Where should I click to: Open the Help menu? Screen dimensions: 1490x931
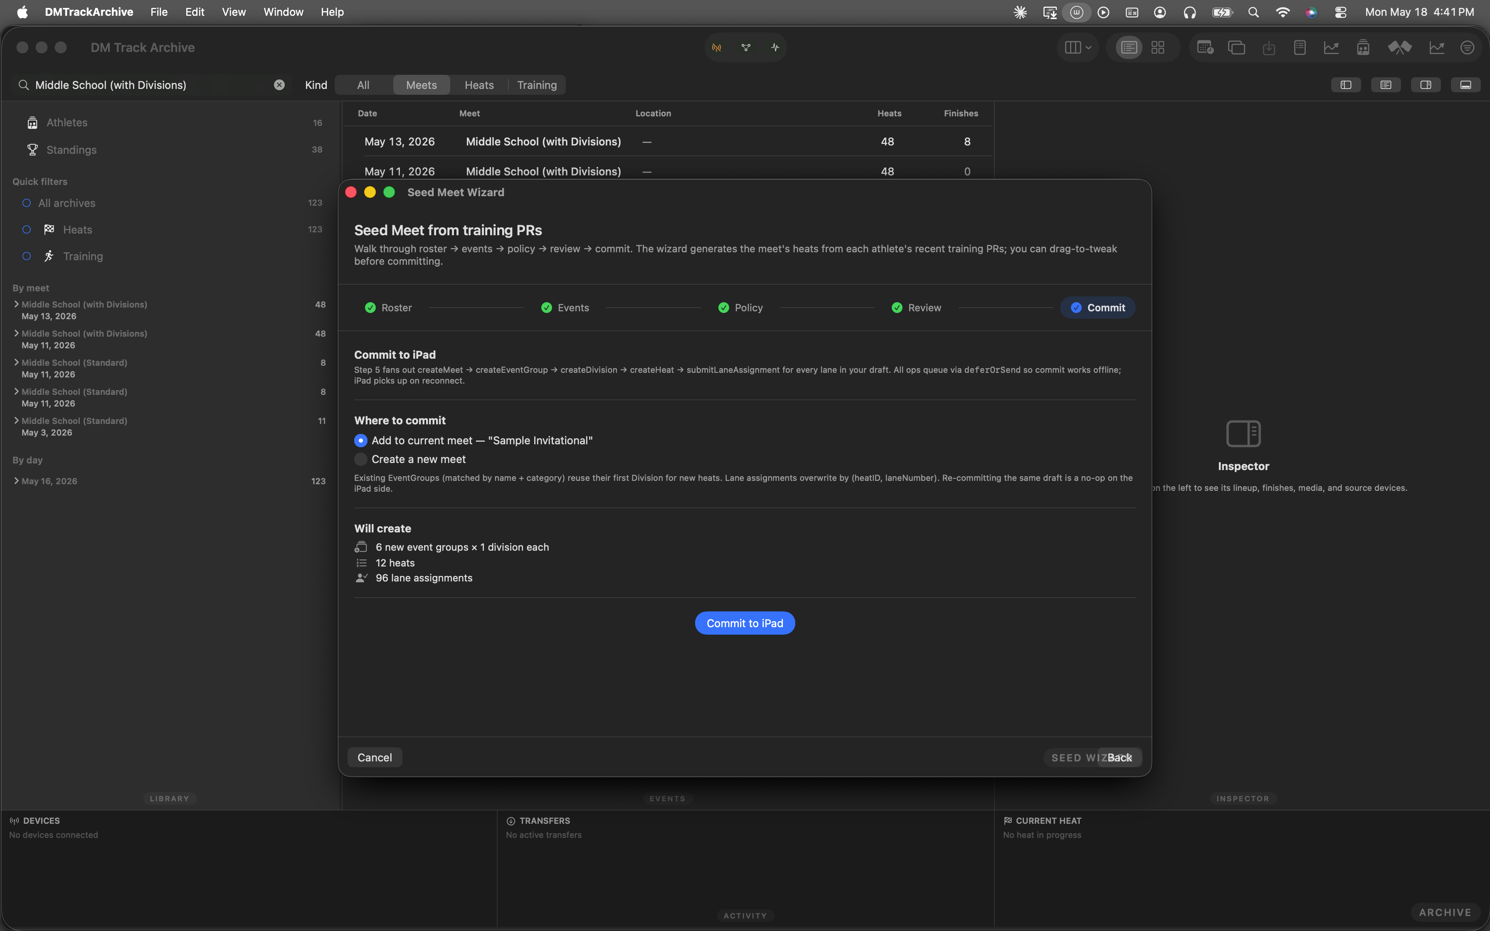point(332,12)
